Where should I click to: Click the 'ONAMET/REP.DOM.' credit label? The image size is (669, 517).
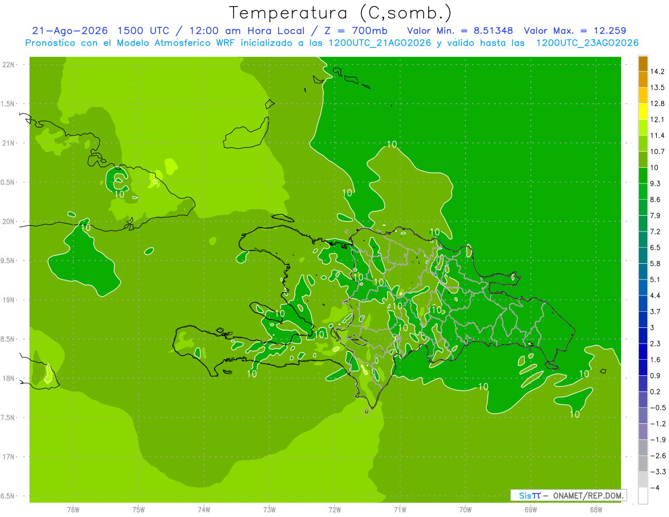coord(588,495)
